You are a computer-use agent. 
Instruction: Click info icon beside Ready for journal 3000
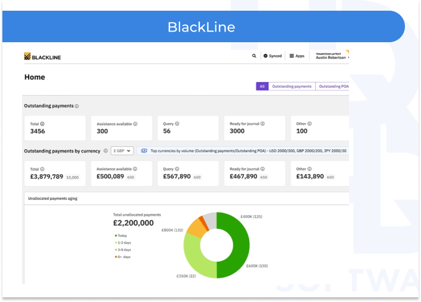click(263, 124)
